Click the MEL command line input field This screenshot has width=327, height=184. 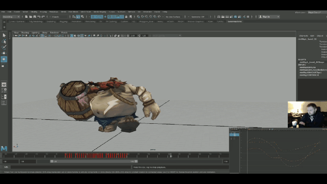point(71,167)
